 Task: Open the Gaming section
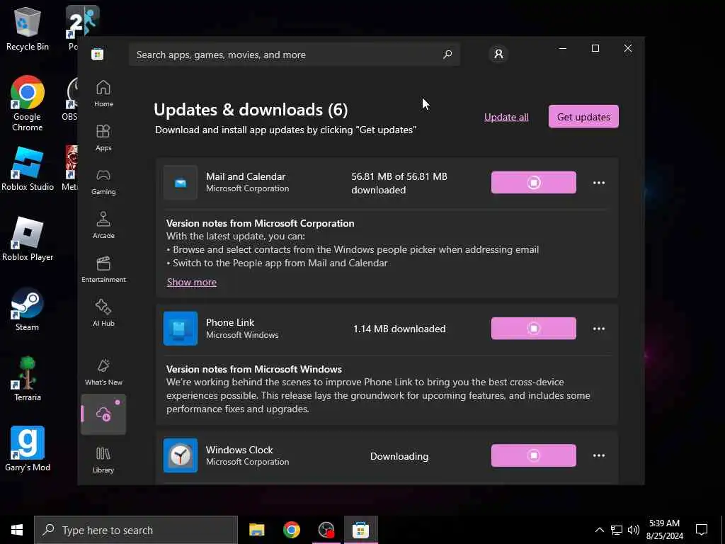[x=103, y=181]
